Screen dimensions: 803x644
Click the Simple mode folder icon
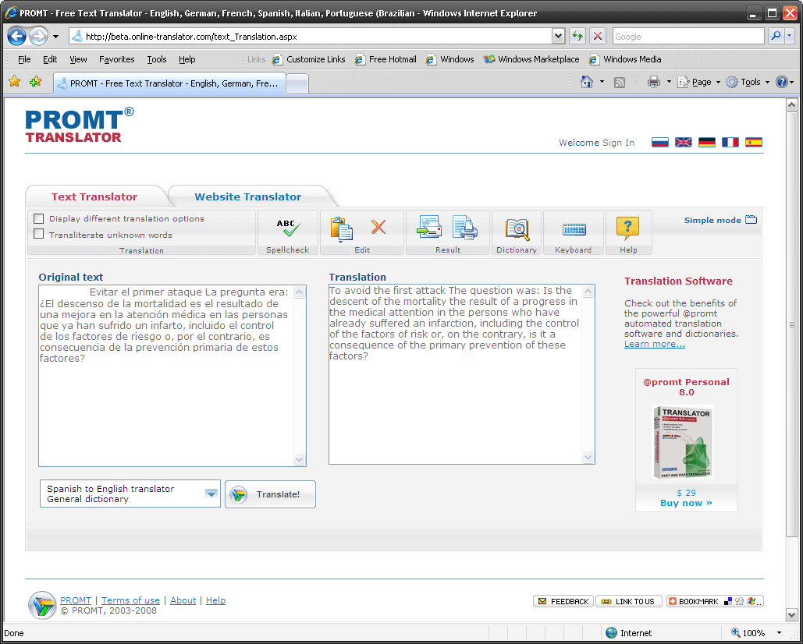click(751, 219)
